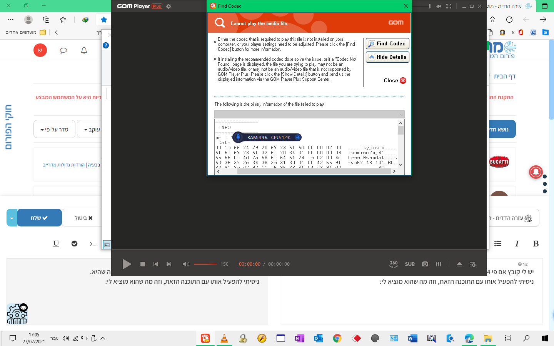Insert a bulleted list in editor
The width and height of the screenshot is (554, 346).
coord(498,243)
